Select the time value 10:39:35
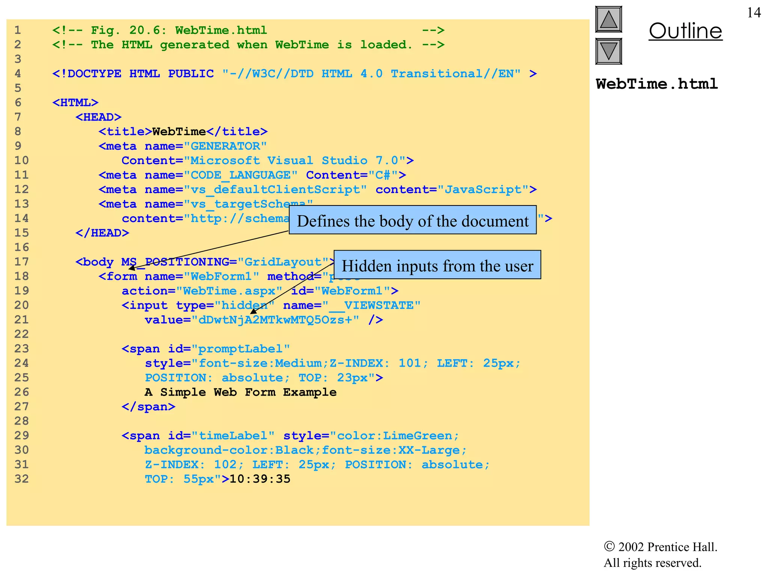This screenshot has height=577, width=769. (x=260, y=479)
